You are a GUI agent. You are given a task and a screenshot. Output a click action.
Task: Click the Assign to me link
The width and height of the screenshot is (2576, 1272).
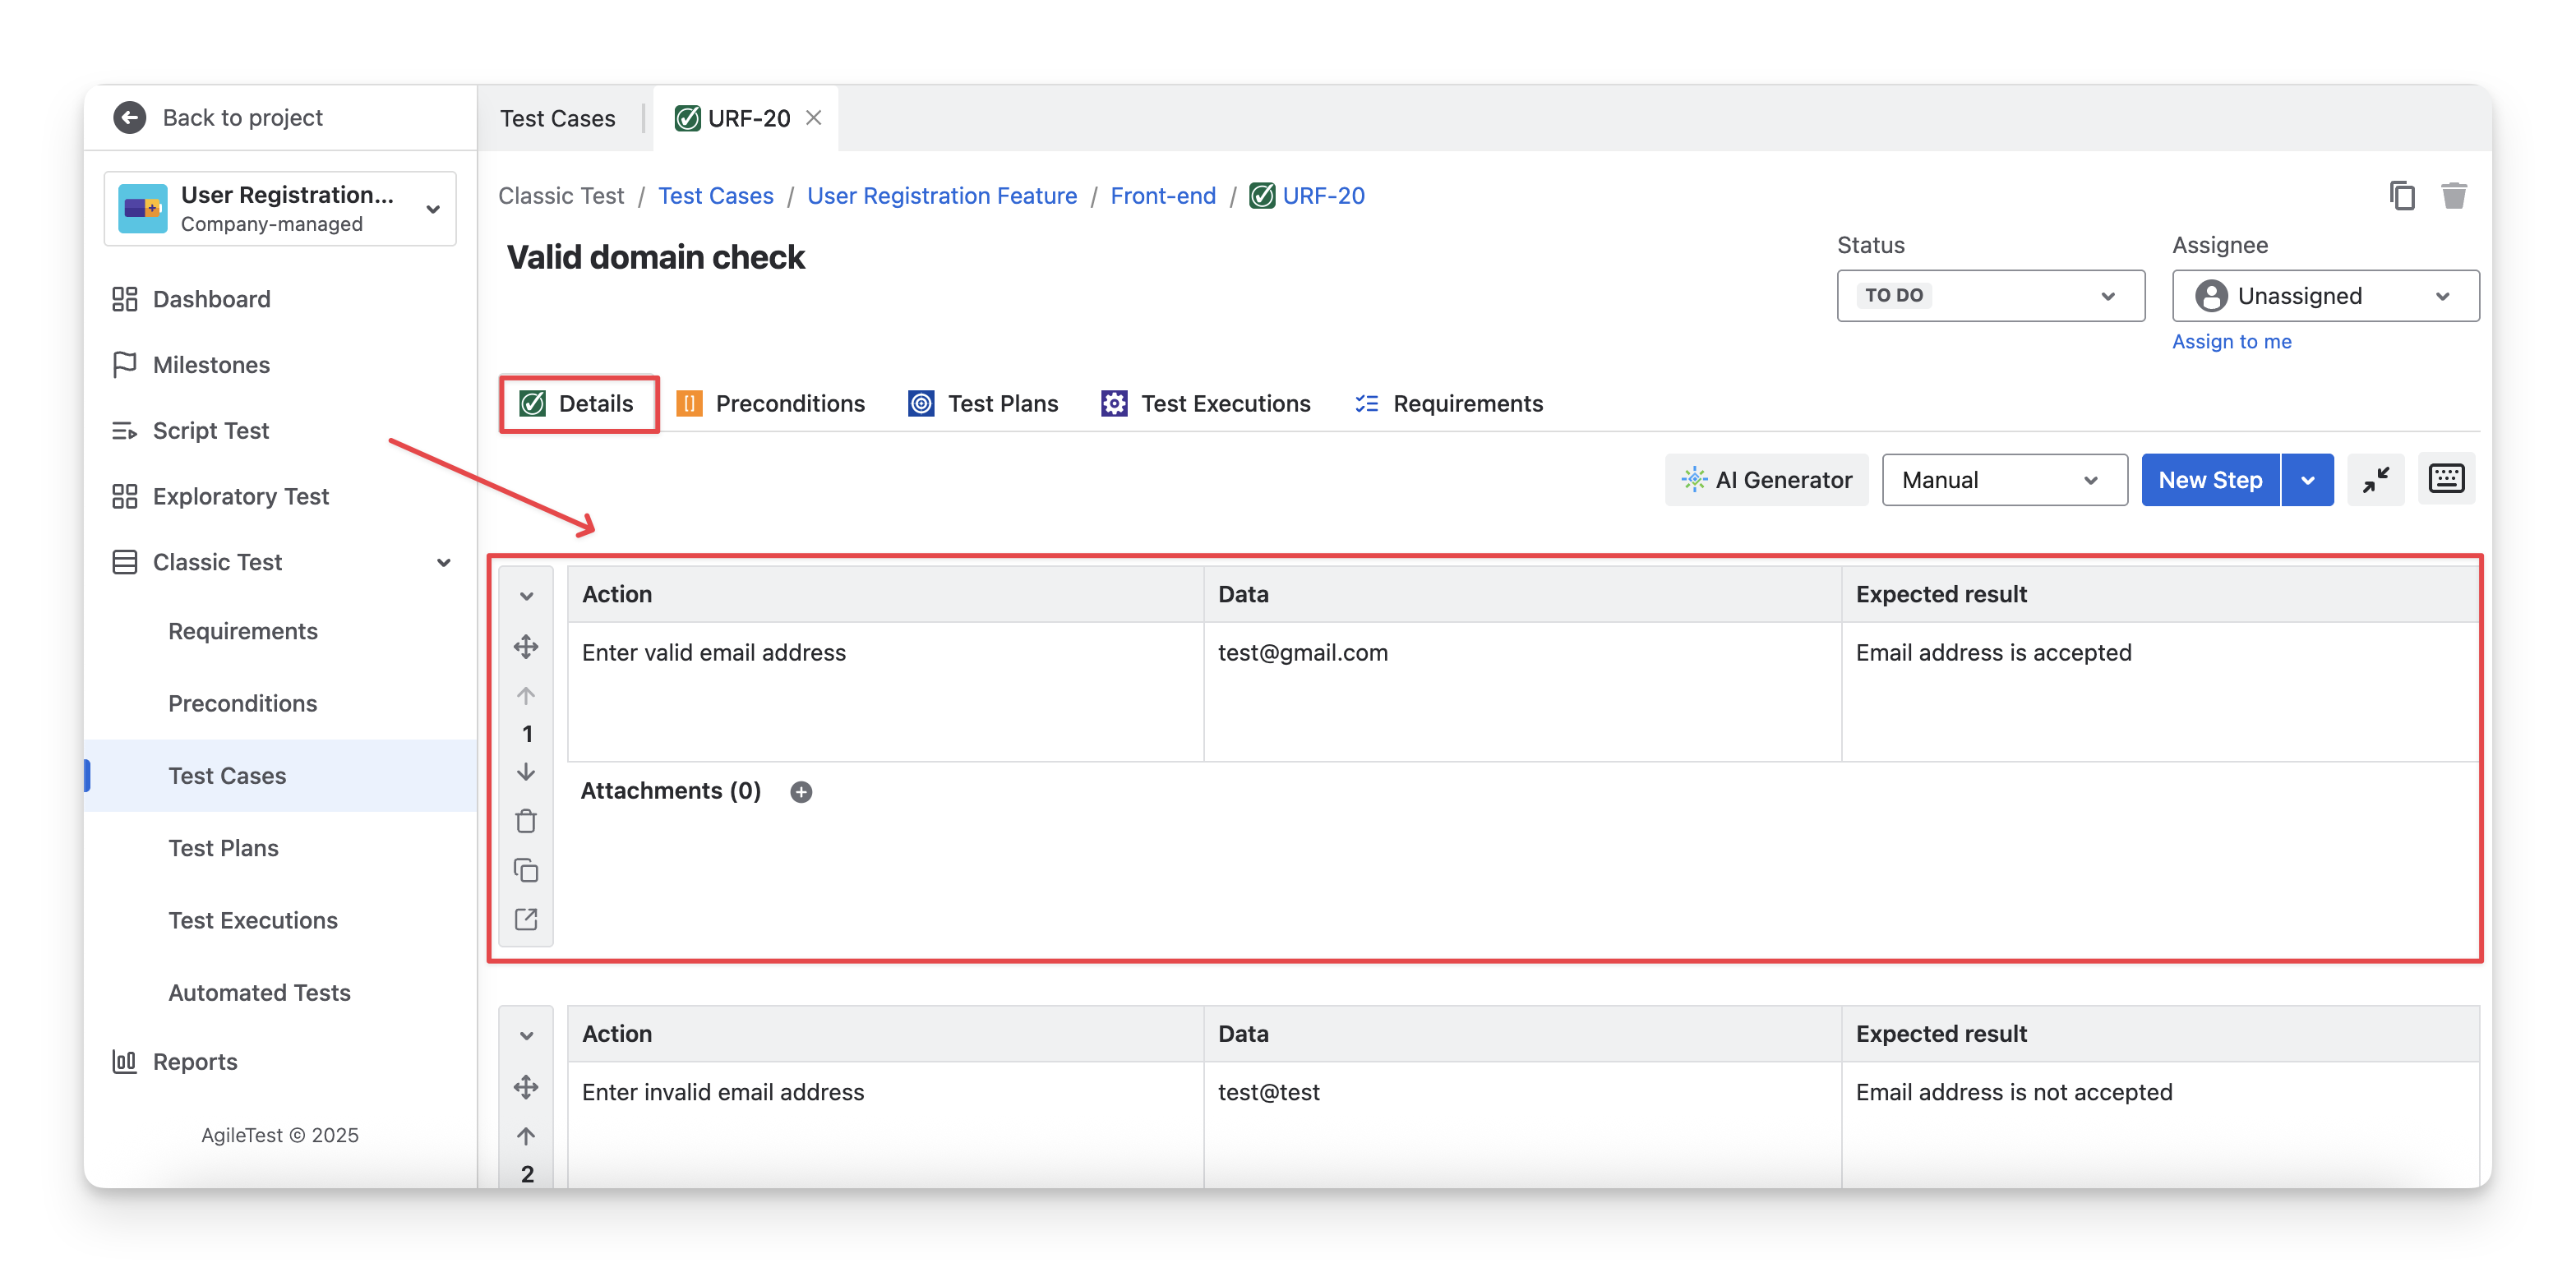[2231, 342]
